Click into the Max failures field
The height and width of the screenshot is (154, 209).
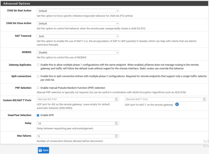tap(75, 136)
